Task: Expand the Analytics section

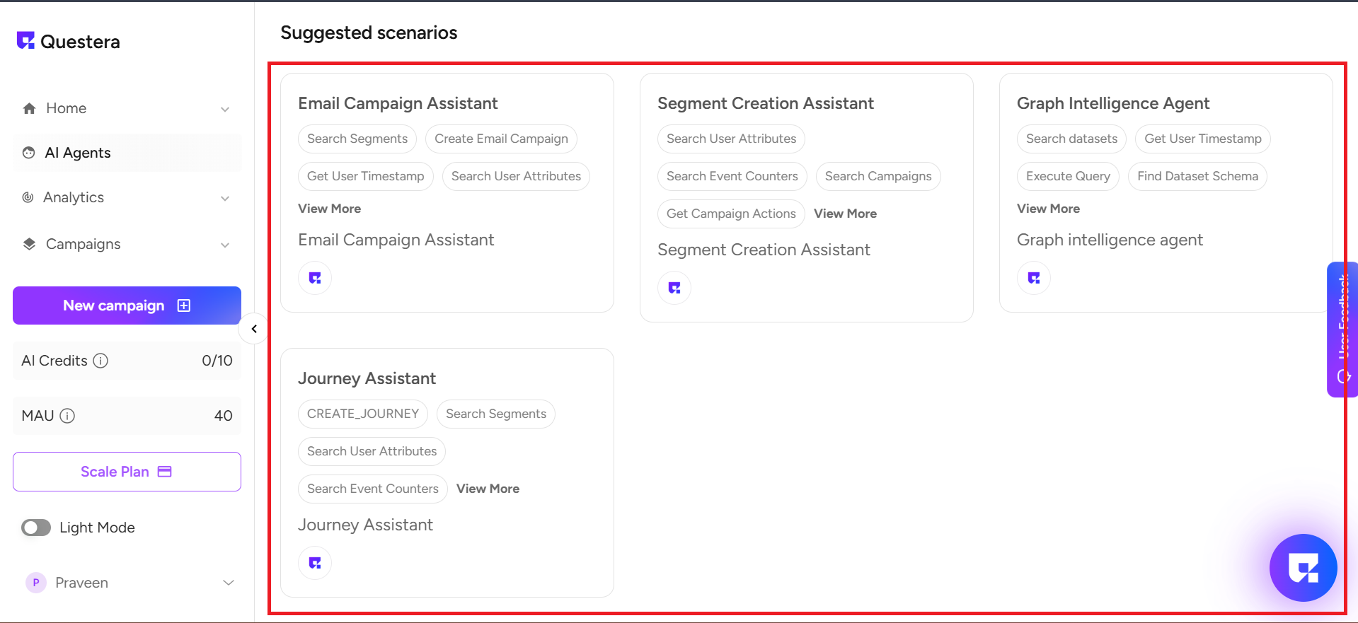Action: tap(225, 198)
